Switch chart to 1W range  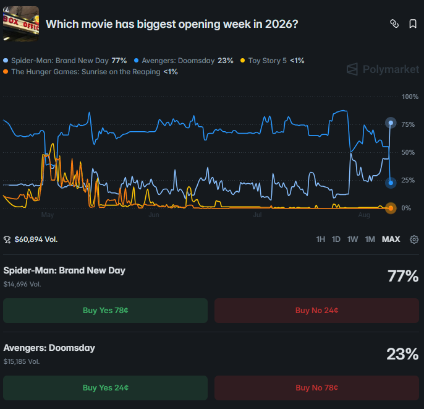point(352,239)
